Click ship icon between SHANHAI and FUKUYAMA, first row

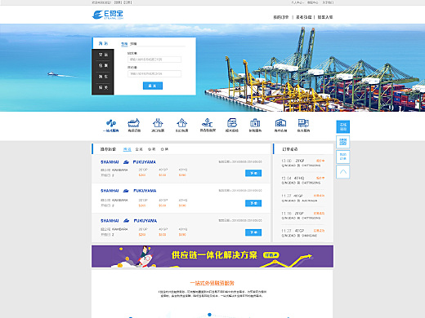tap(126, 162)
